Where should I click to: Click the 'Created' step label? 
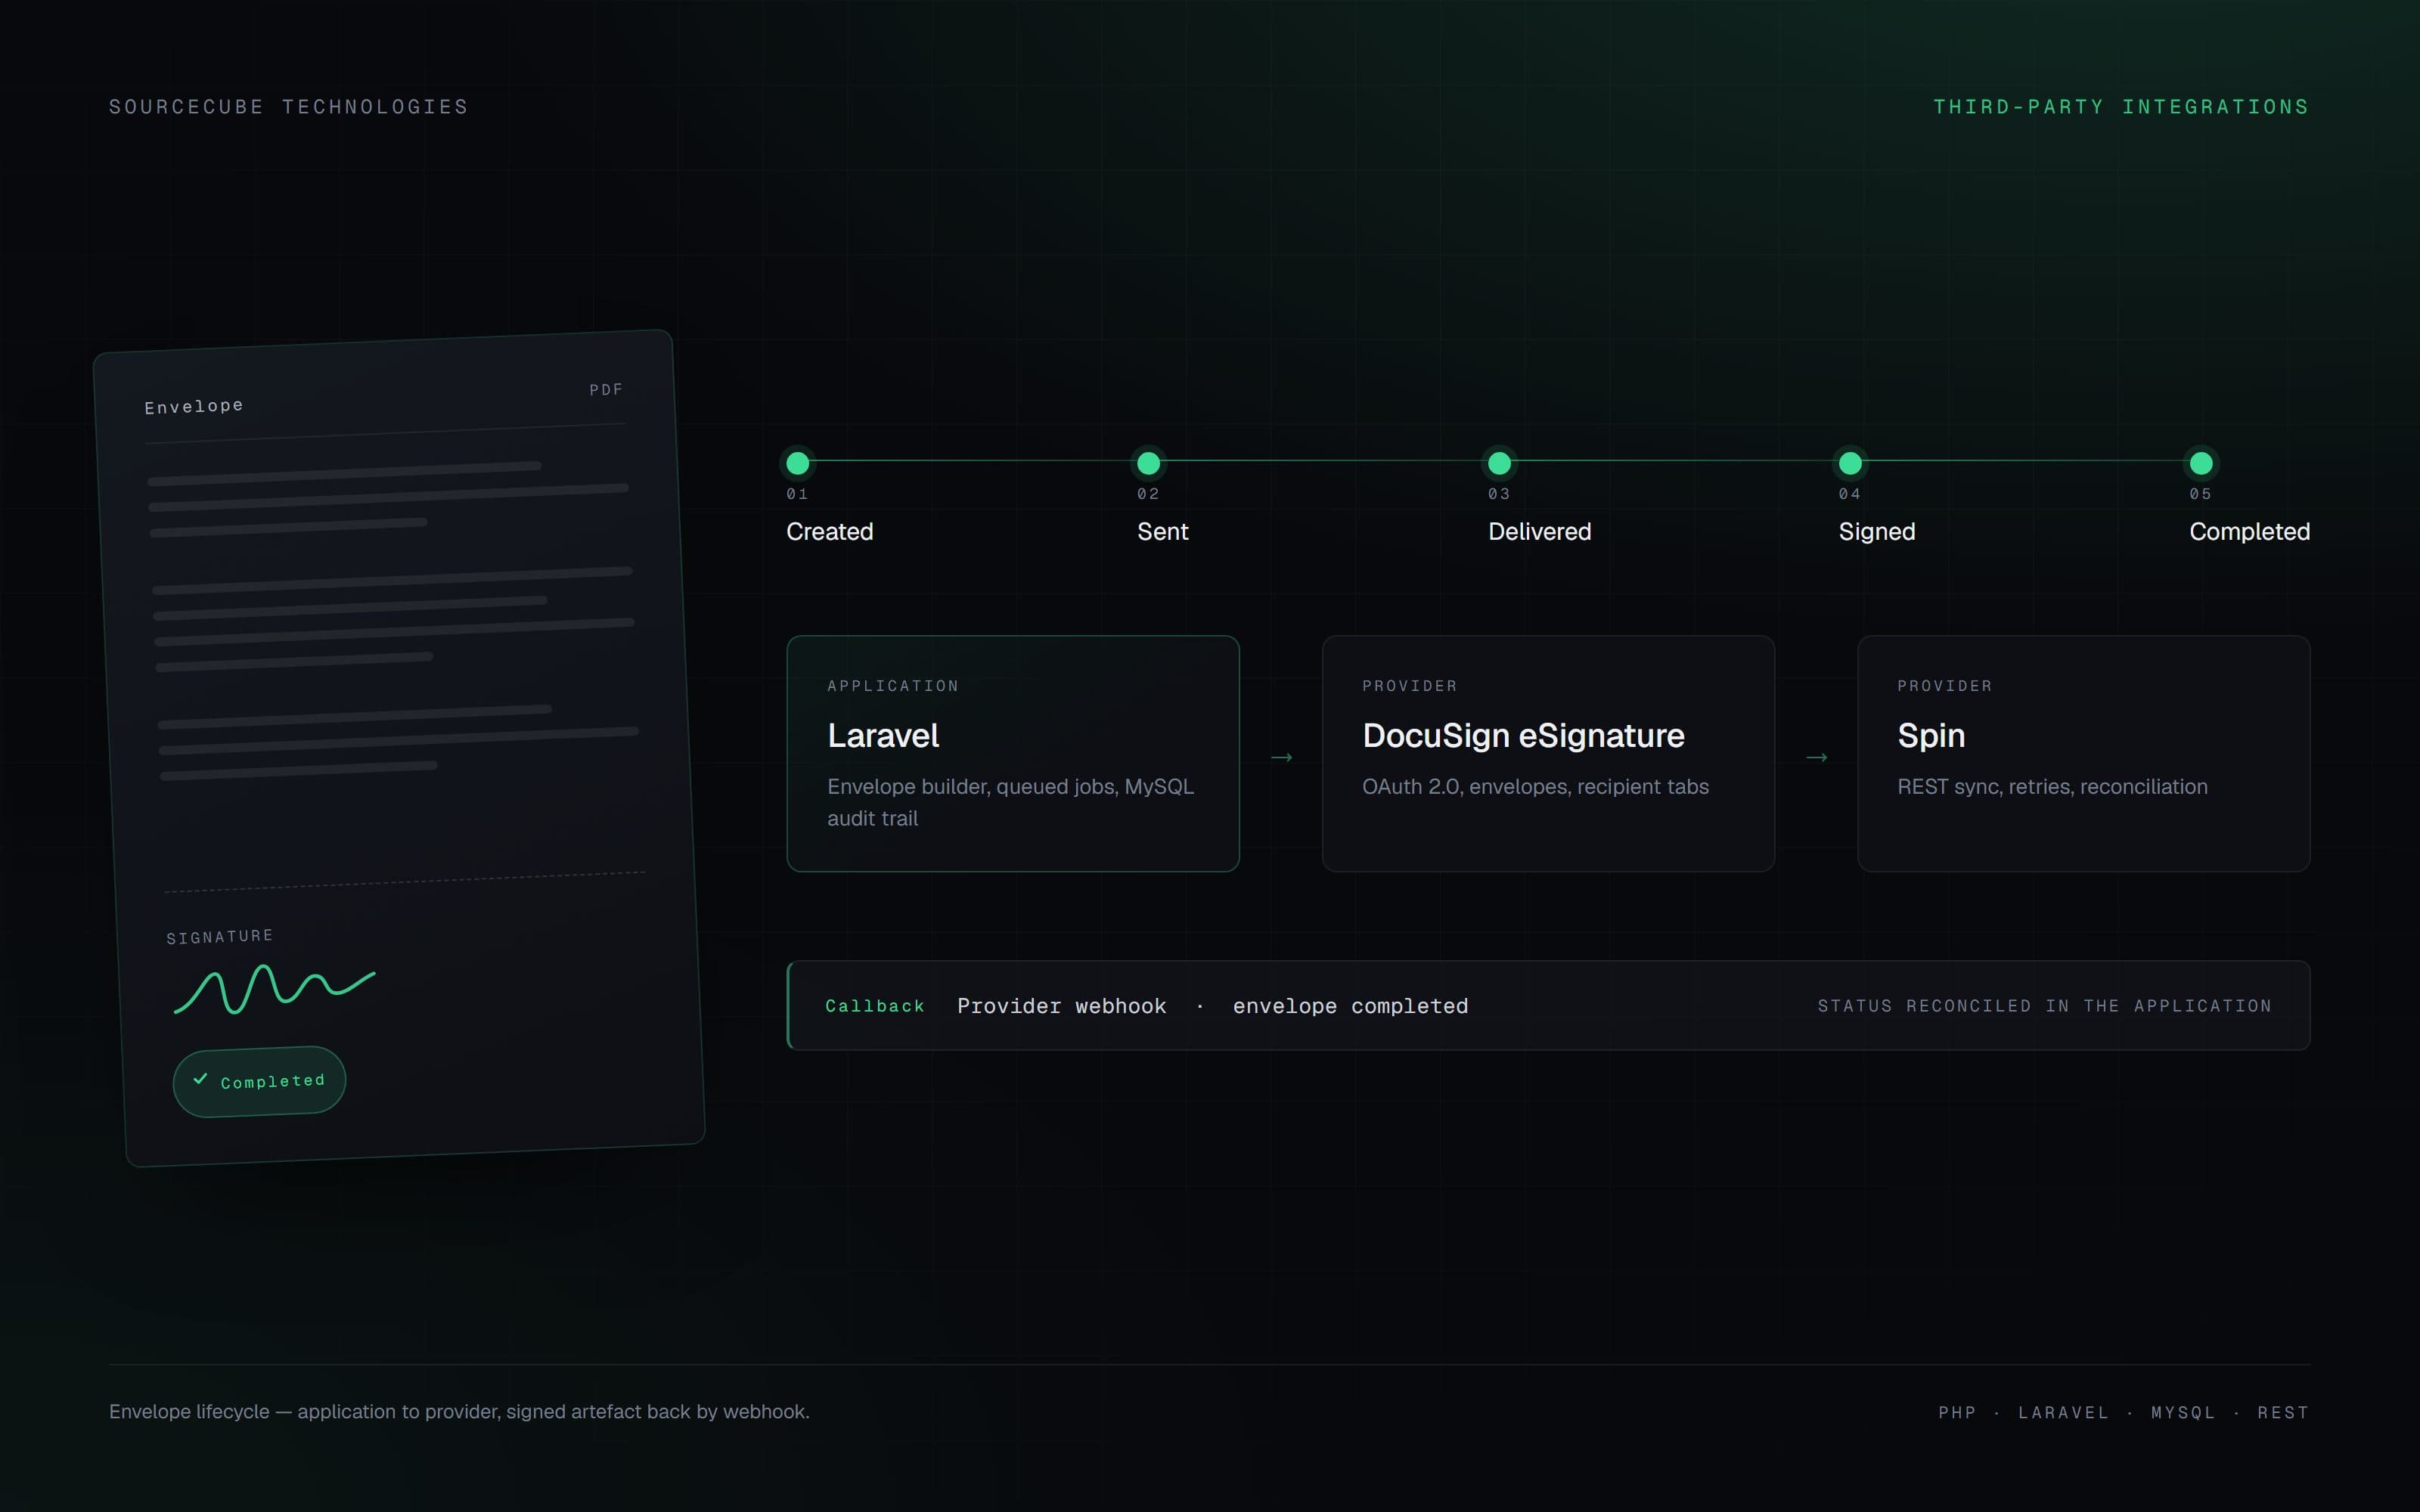(830, 531)
